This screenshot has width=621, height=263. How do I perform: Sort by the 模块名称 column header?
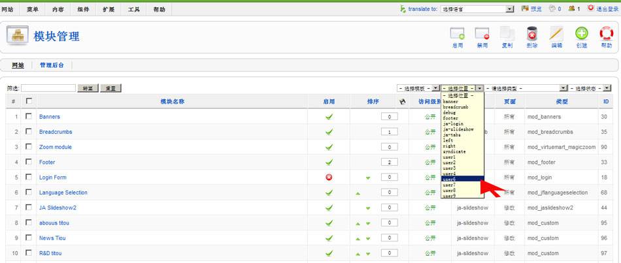pos(173,102)
